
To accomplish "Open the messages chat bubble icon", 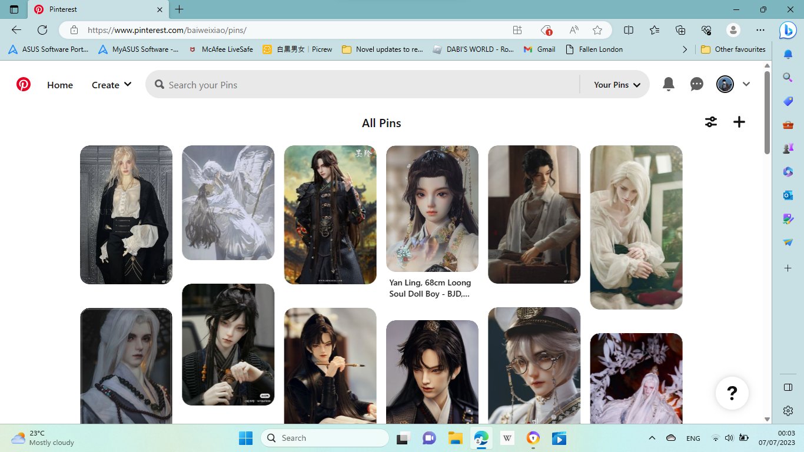I will pyautogui.click(x=696, y=85).
